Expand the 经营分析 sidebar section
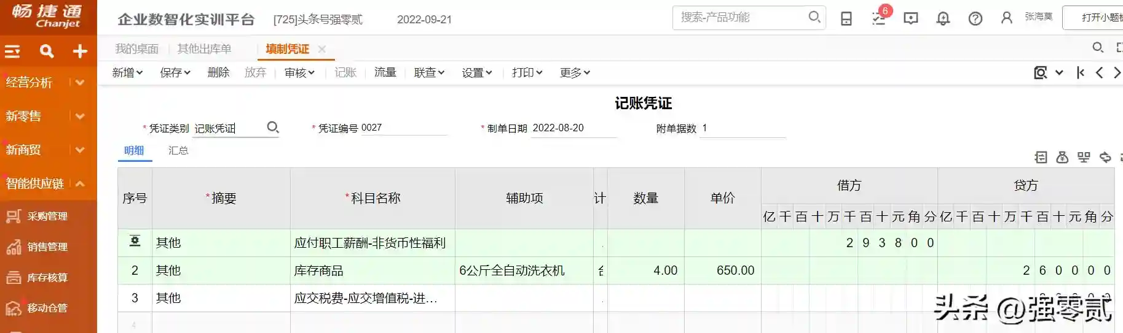The image size is (1123, 333). tap(80, 83)
